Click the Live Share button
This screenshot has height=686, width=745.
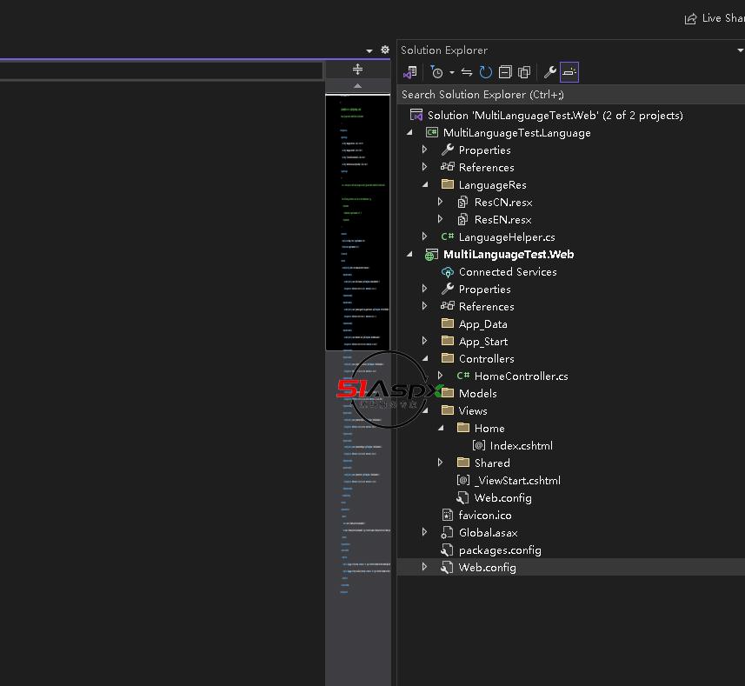tap(715, 18)
